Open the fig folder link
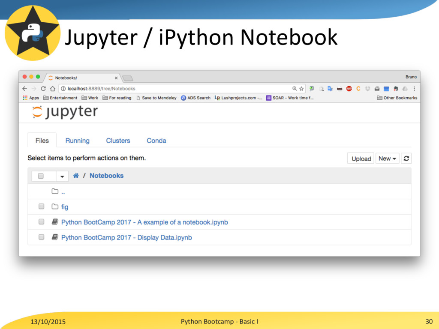Image resolution: width=439 pixels, height=329 pixels. pyautogui.click(x=65, y=207)
